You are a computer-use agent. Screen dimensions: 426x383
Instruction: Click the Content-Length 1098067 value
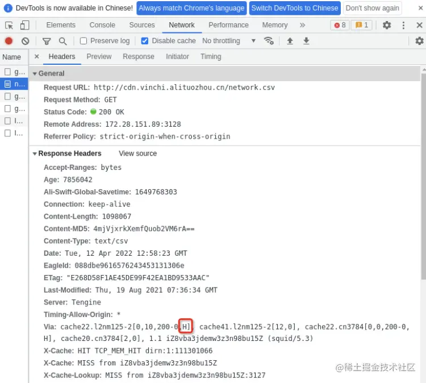point(116,217)
